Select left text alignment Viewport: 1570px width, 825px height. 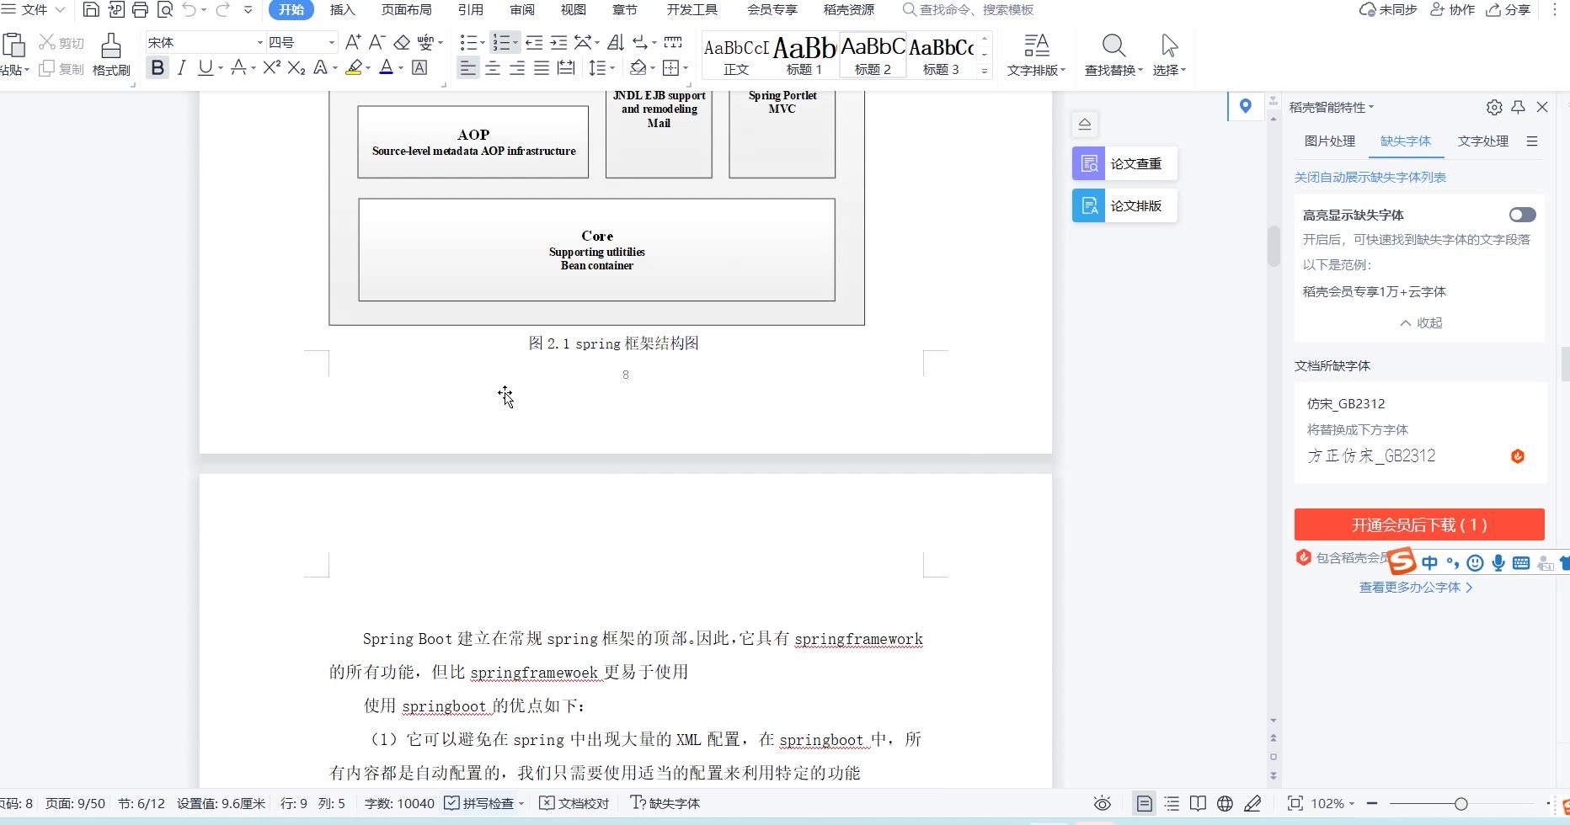[x=468, y=68]
